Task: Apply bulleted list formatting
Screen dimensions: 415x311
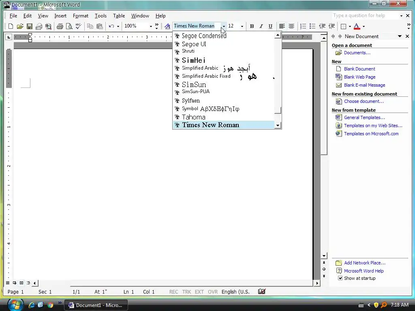Action: [312, 26]
